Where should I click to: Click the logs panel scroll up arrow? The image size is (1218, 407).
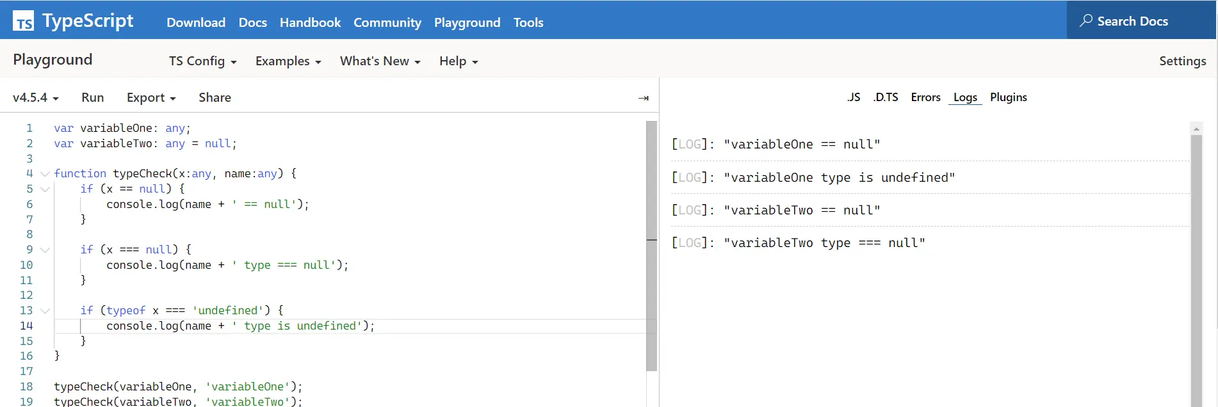click(x=1196, y=129)
